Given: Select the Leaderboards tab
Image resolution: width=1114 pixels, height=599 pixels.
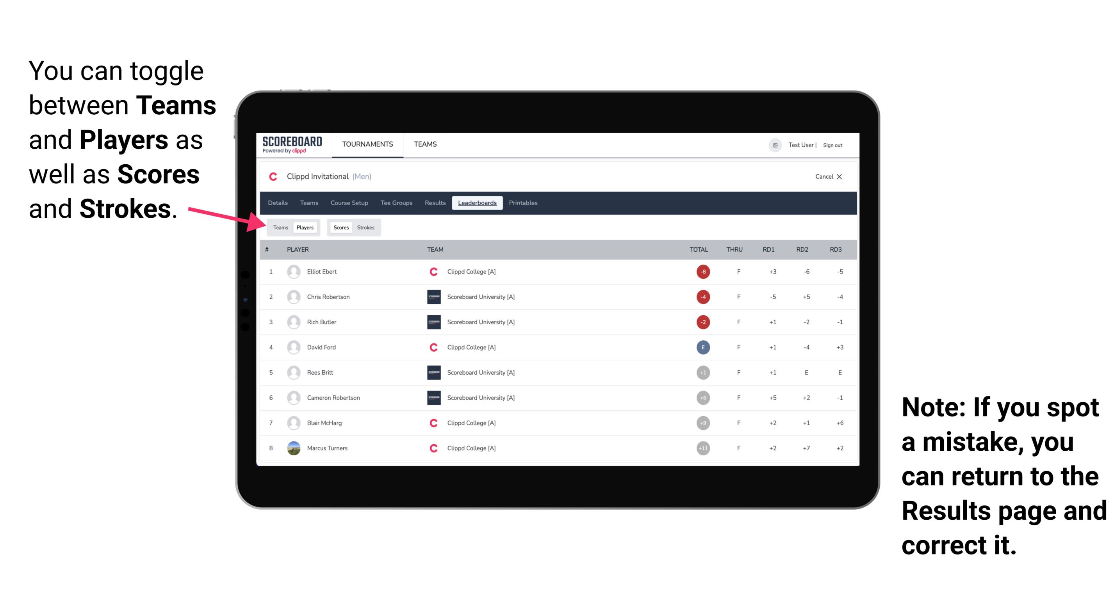Looking at the screenshot, I should point(477,203).
